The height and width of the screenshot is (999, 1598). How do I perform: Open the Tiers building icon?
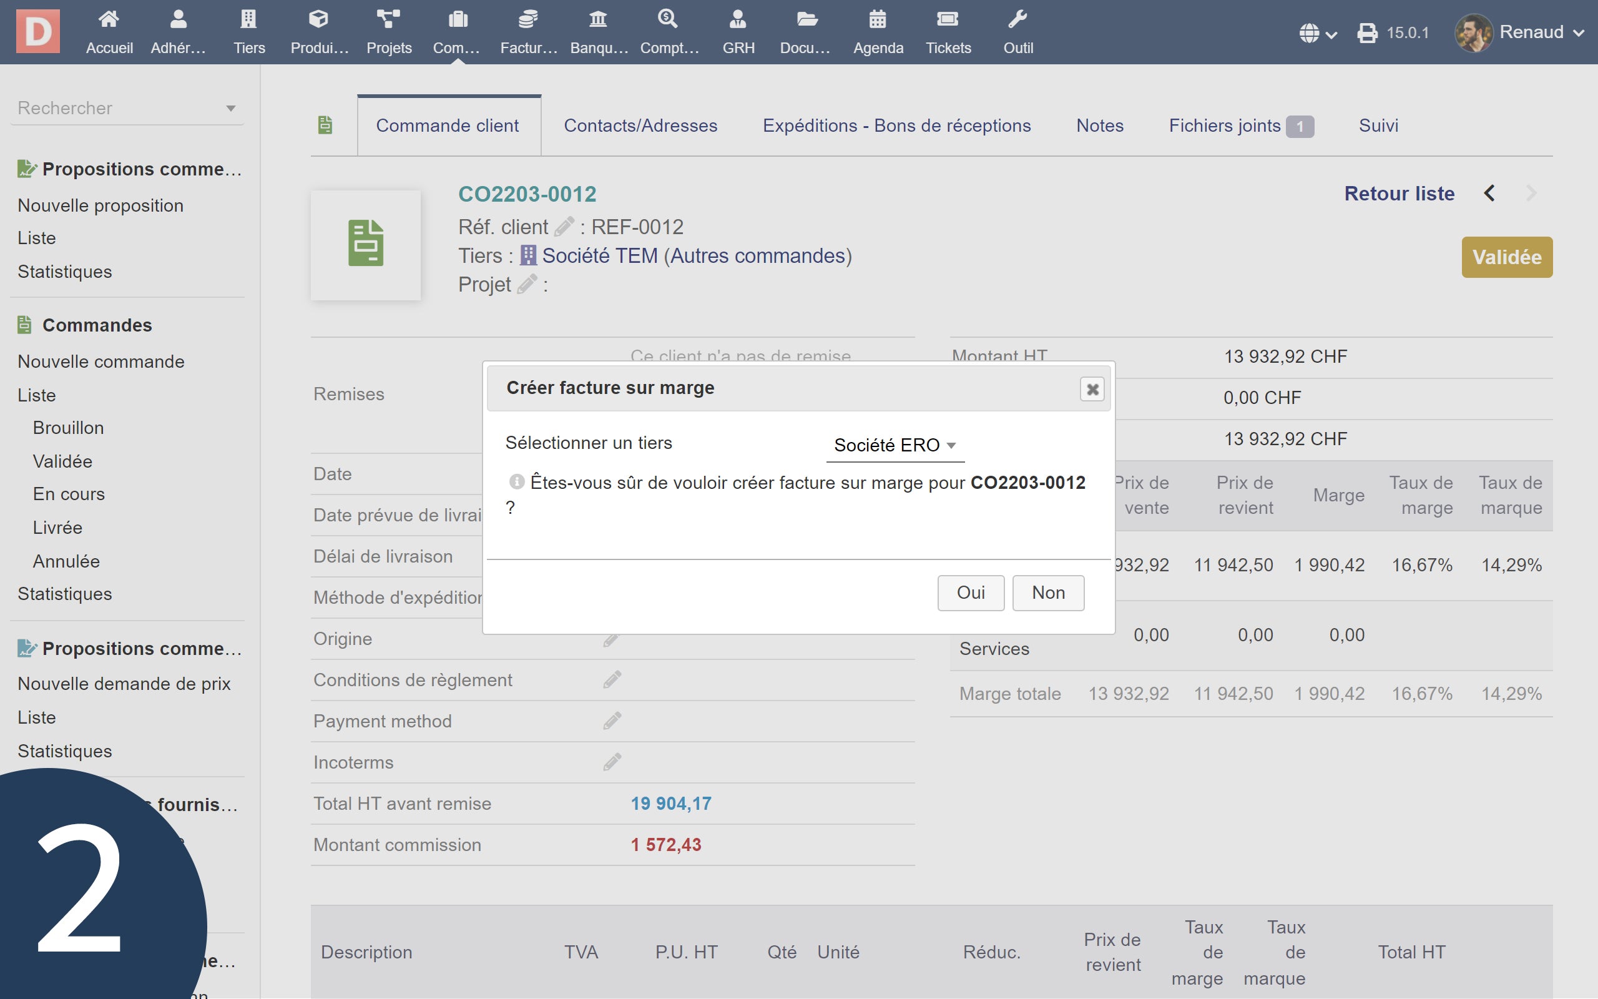click(x=248, y=20)
